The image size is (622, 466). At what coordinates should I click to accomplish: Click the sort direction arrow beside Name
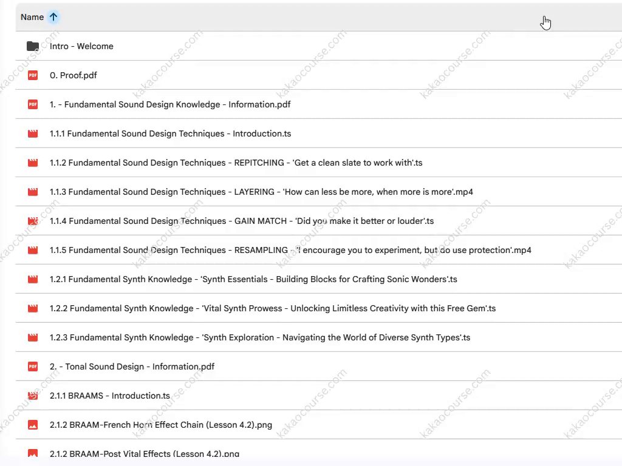point(53,17)
